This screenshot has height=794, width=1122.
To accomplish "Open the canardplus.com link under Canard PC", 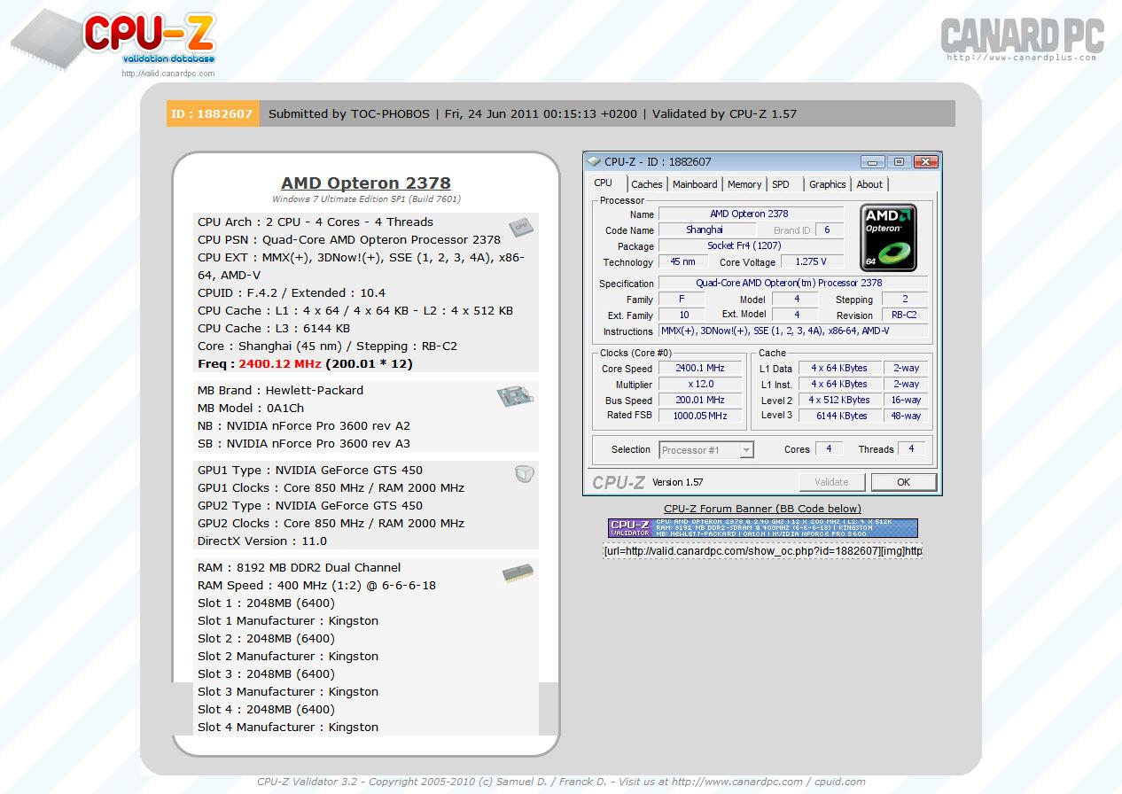I will click(1022, 58).
